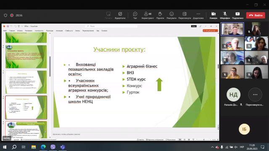
Task: Adjust the PowerPoint zoom slider
Action: [x=203, y=140]
